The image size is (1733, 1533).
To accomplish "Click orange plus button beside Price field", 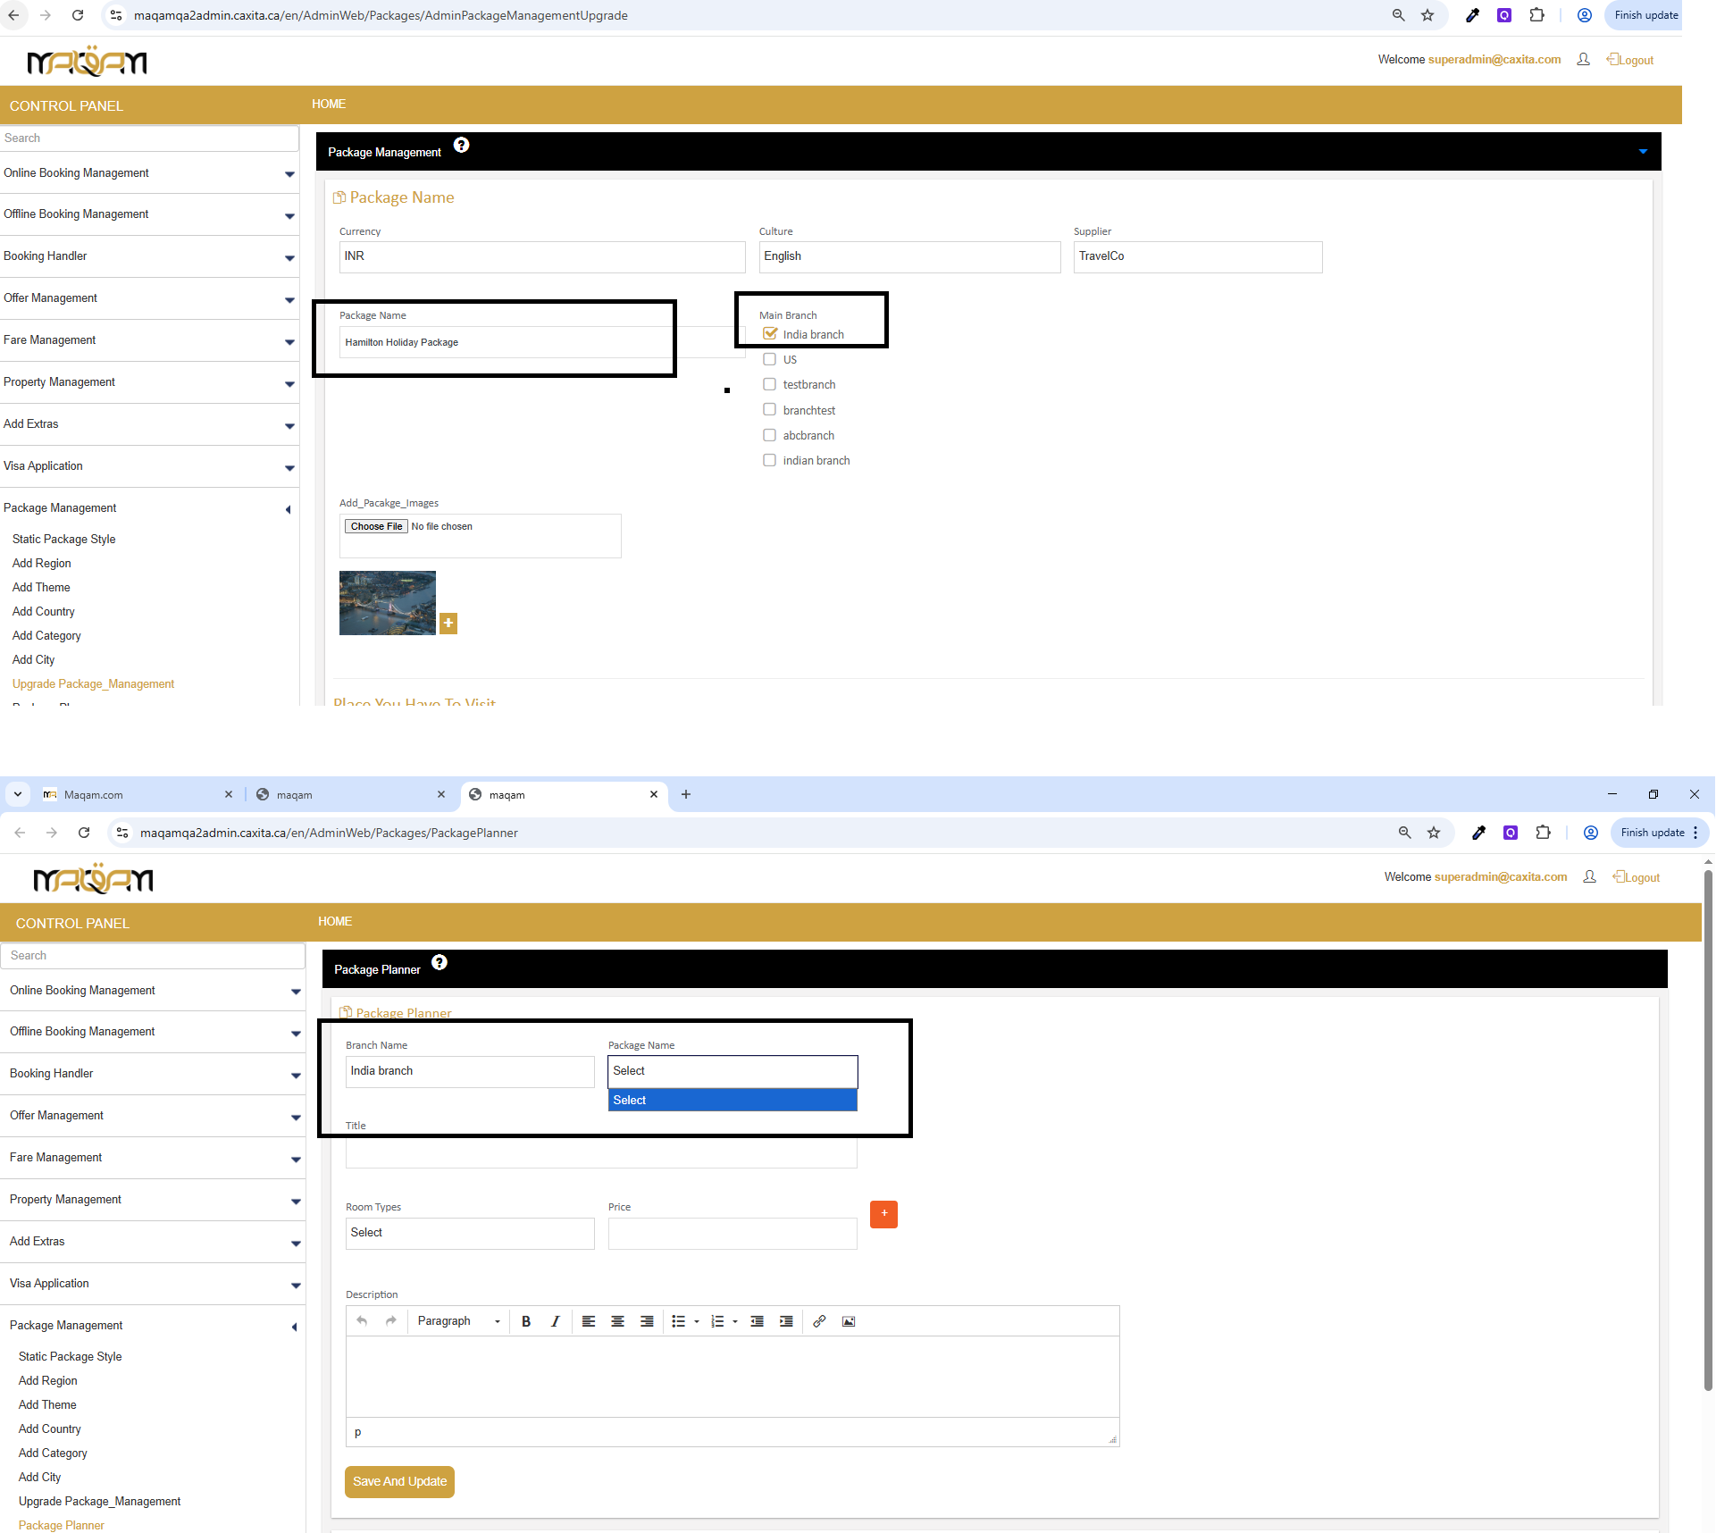I will (x=883, y=1213).
